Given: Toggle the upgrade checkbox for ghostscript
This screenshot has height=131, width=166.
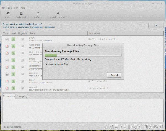Looking at the screenshot, I should coord(22,67).
